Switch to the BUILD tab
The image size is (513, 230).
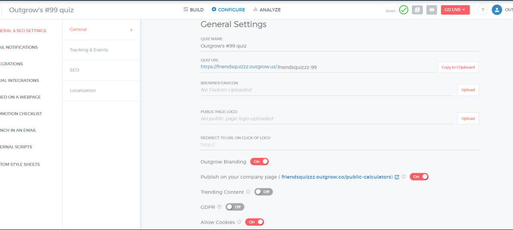[193, 10]
